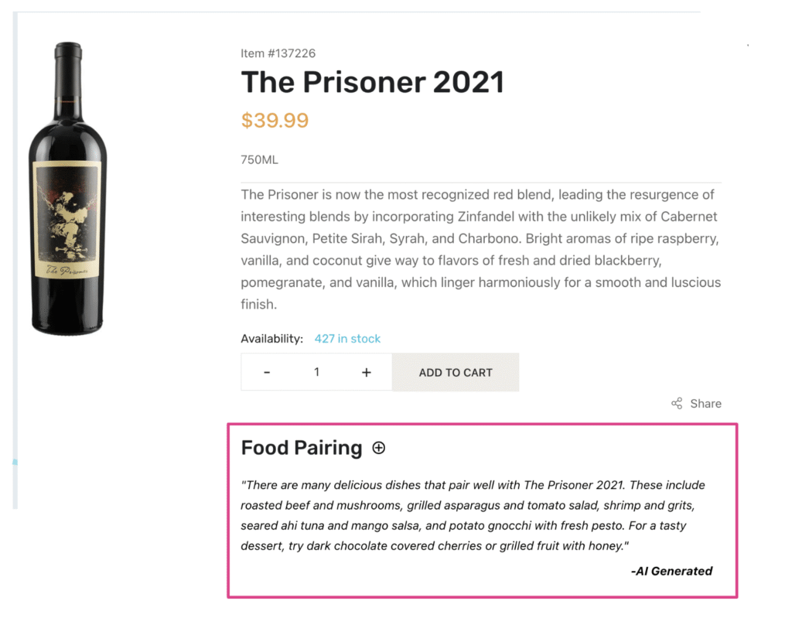Click the ADD TO CART button

tap(456, 372)
